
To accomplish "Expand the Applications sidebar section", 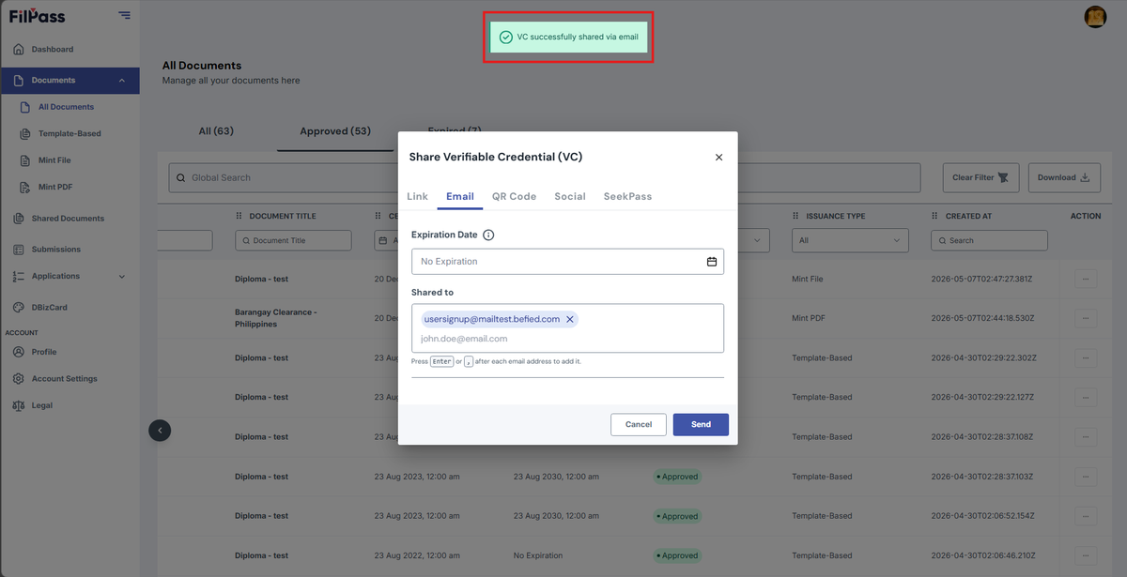I will pos(121,277).
